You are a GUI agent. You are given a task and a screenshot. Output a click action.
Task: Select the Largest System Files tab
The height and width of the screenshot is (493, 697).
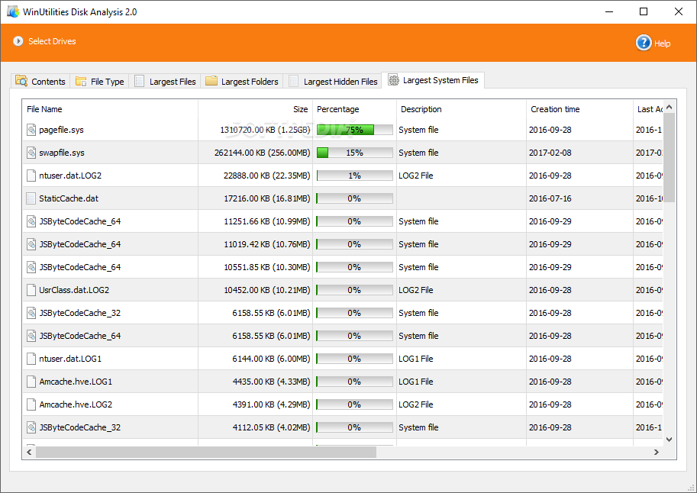point(434,80)
